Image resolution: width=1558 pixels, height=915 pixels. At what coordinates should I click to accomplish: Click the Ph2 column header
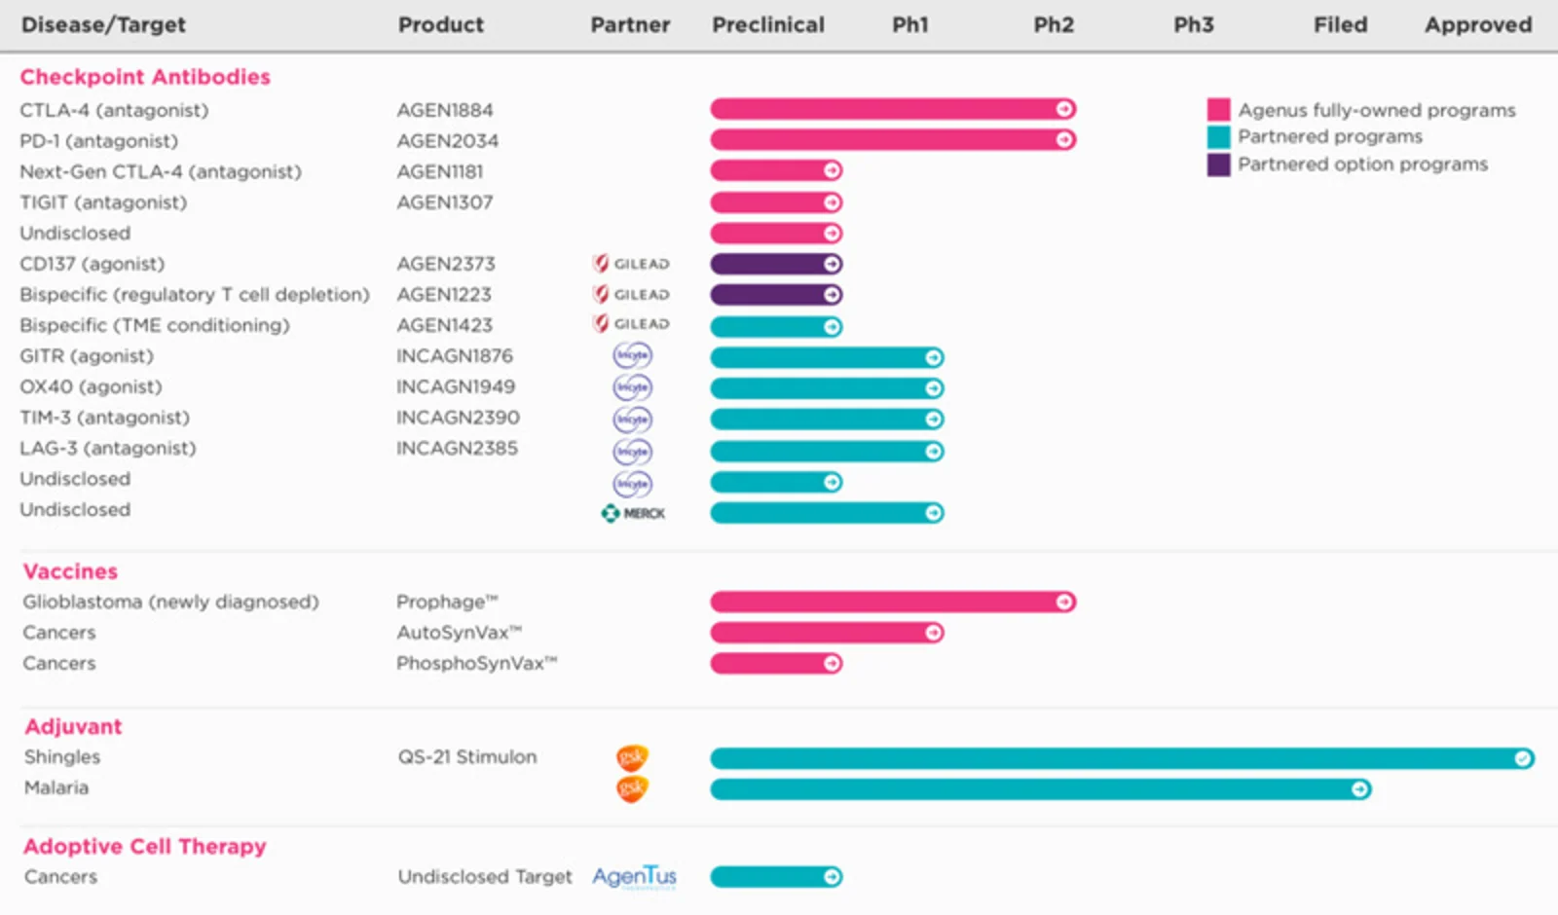coord(1054,25)
